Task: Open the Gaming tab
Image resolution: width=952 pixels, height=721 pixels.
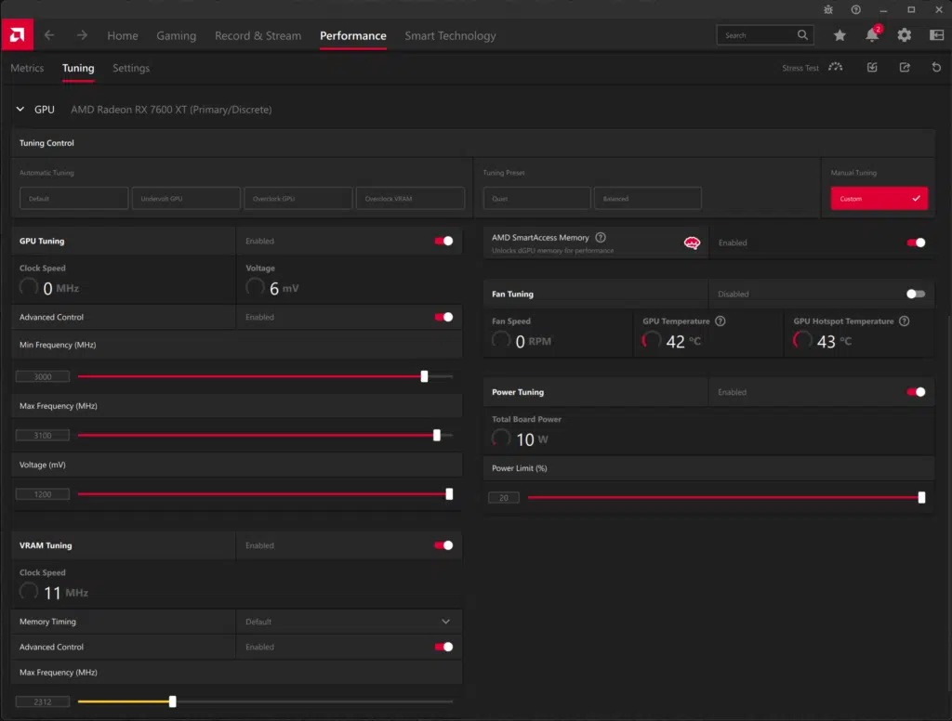Action: 176,36
